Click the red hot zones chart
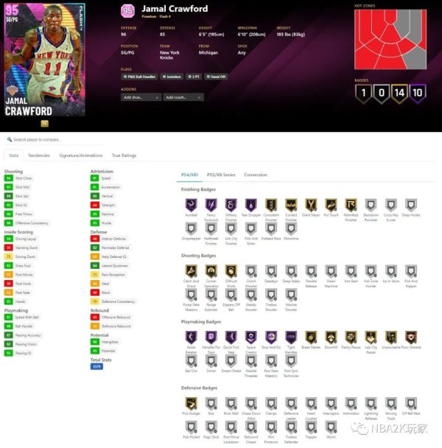 [x=390, y=40]
